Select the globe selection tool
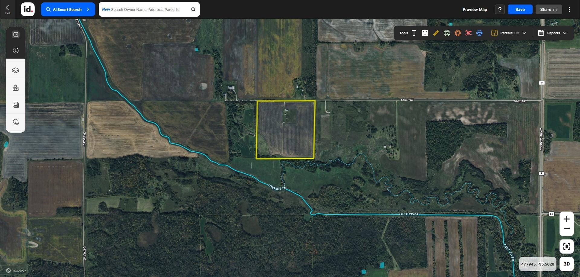 (447, 33)
